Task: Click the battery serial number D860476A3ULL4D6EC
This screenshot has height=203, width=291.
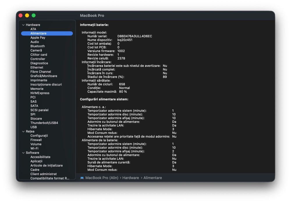Action: point(134,36)
